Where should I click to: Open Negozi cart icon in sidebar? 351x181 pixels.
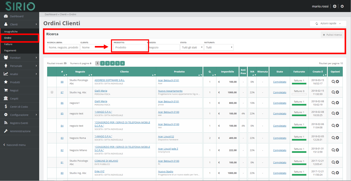pos(6,90)
